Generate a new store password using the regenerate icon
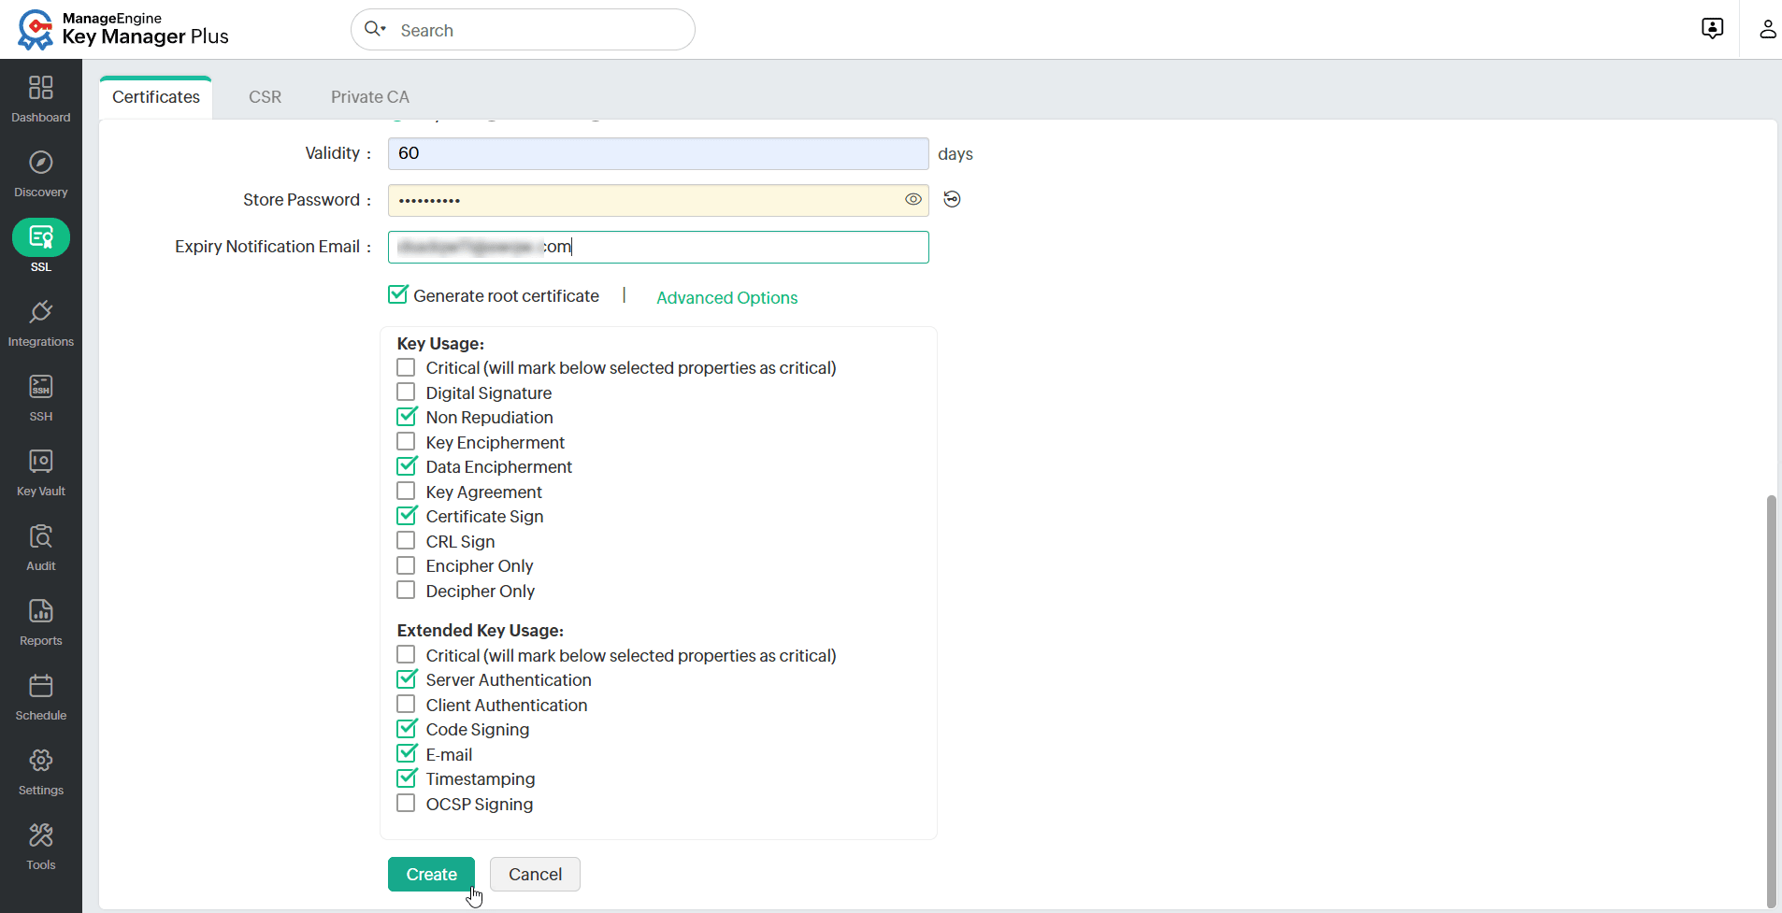Image resolution: width=1782 pixels, height=913 pixels. [952, 199]
